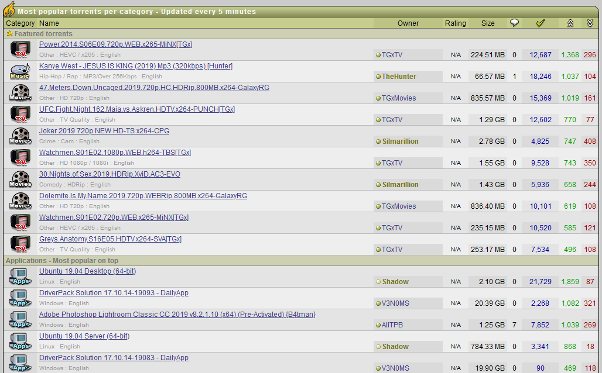602x373 pixels.
Task: Open 30.Nights.of.Sex.2019.HDRip torrent link
Action: tap(110, 174)
